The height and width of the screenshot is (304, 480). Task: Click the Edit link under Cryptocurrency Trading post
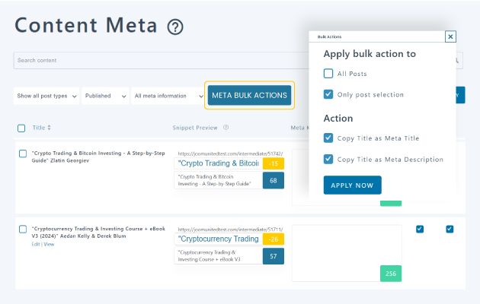tap(36, 244)
